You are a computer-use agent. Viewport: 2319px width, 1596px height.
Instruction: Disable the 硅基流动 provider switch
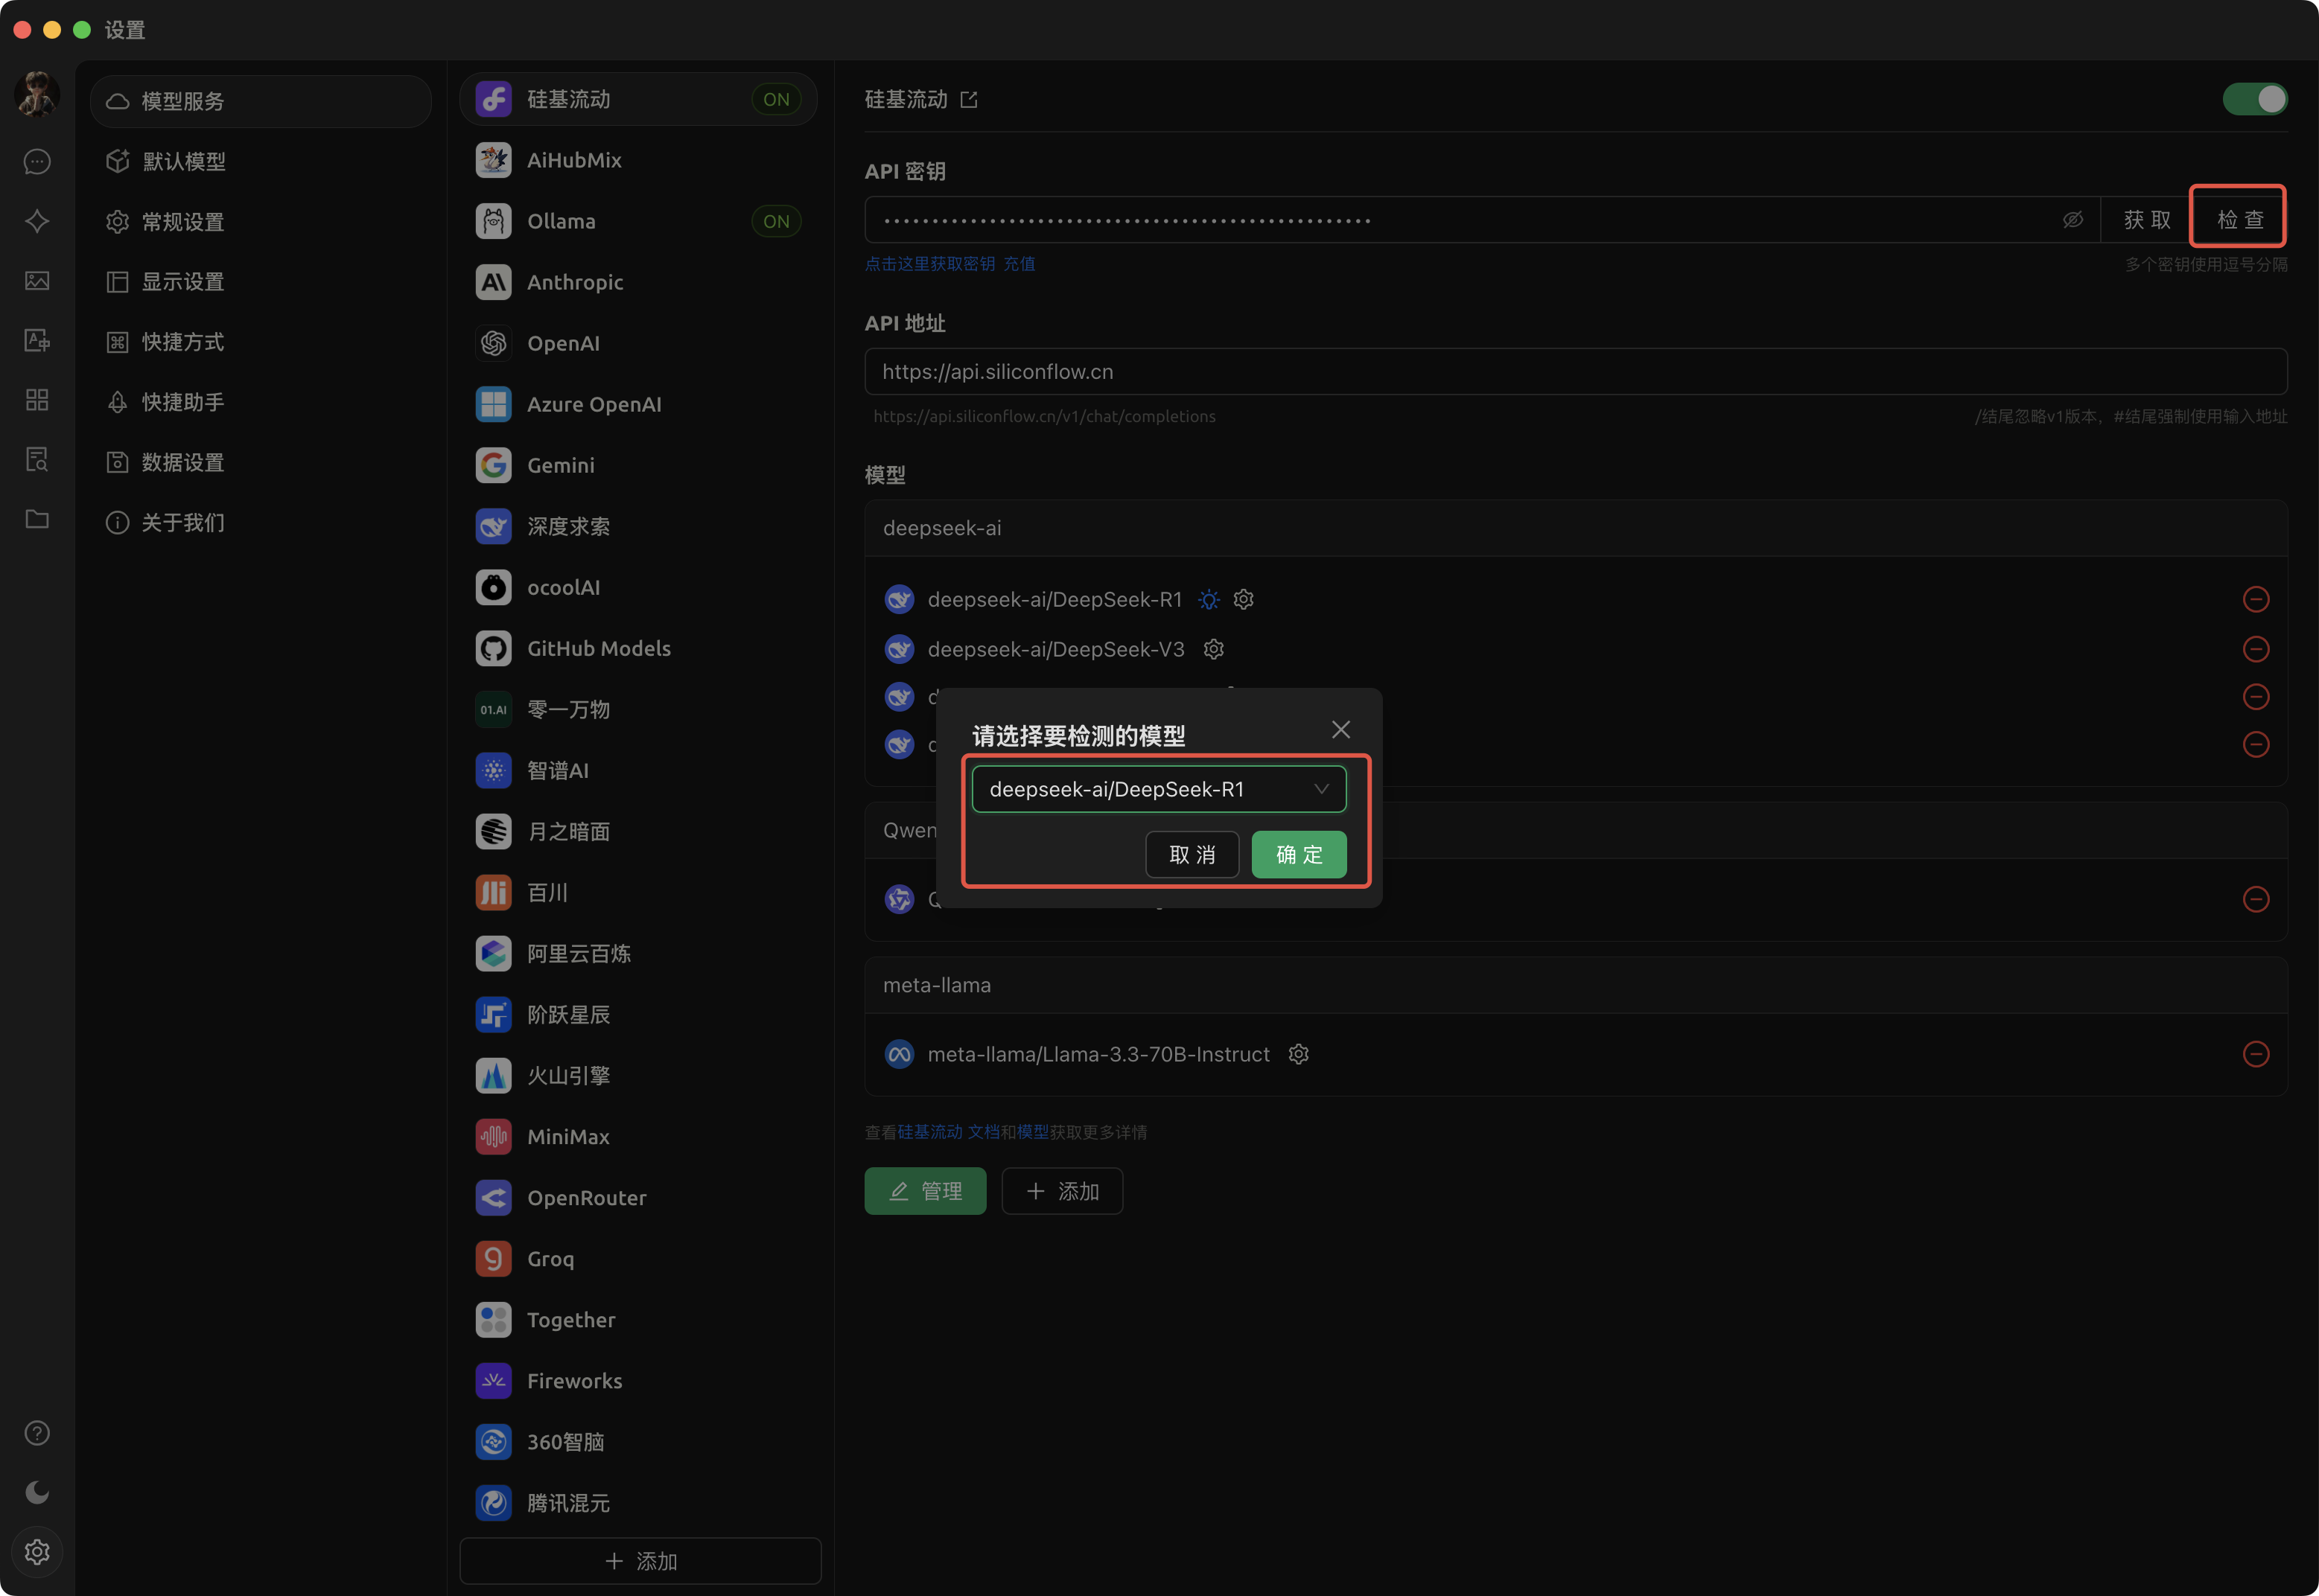coord(2254,99)
